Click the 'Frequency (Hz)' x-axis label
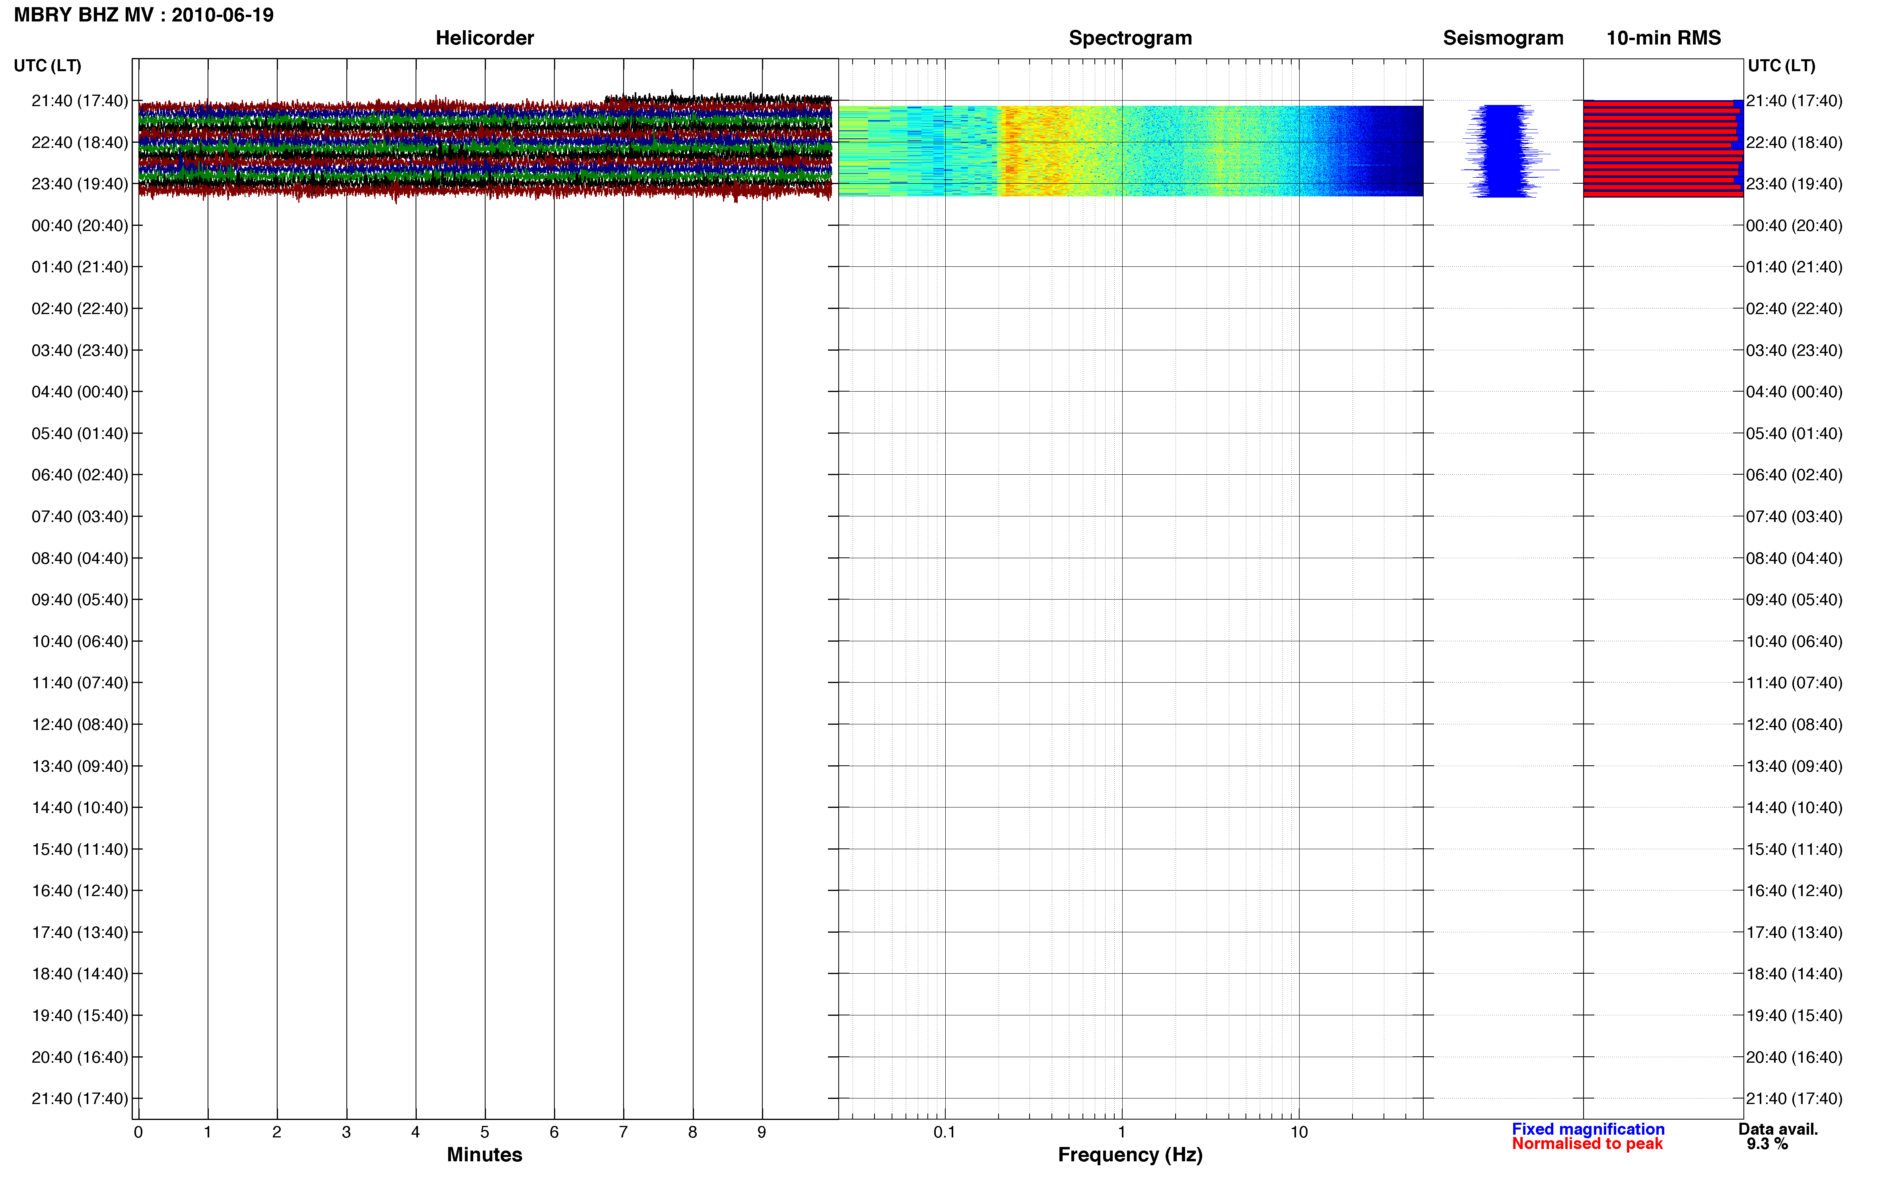Viewport: 1885px width, 1178px height. coord(1130,1155)
